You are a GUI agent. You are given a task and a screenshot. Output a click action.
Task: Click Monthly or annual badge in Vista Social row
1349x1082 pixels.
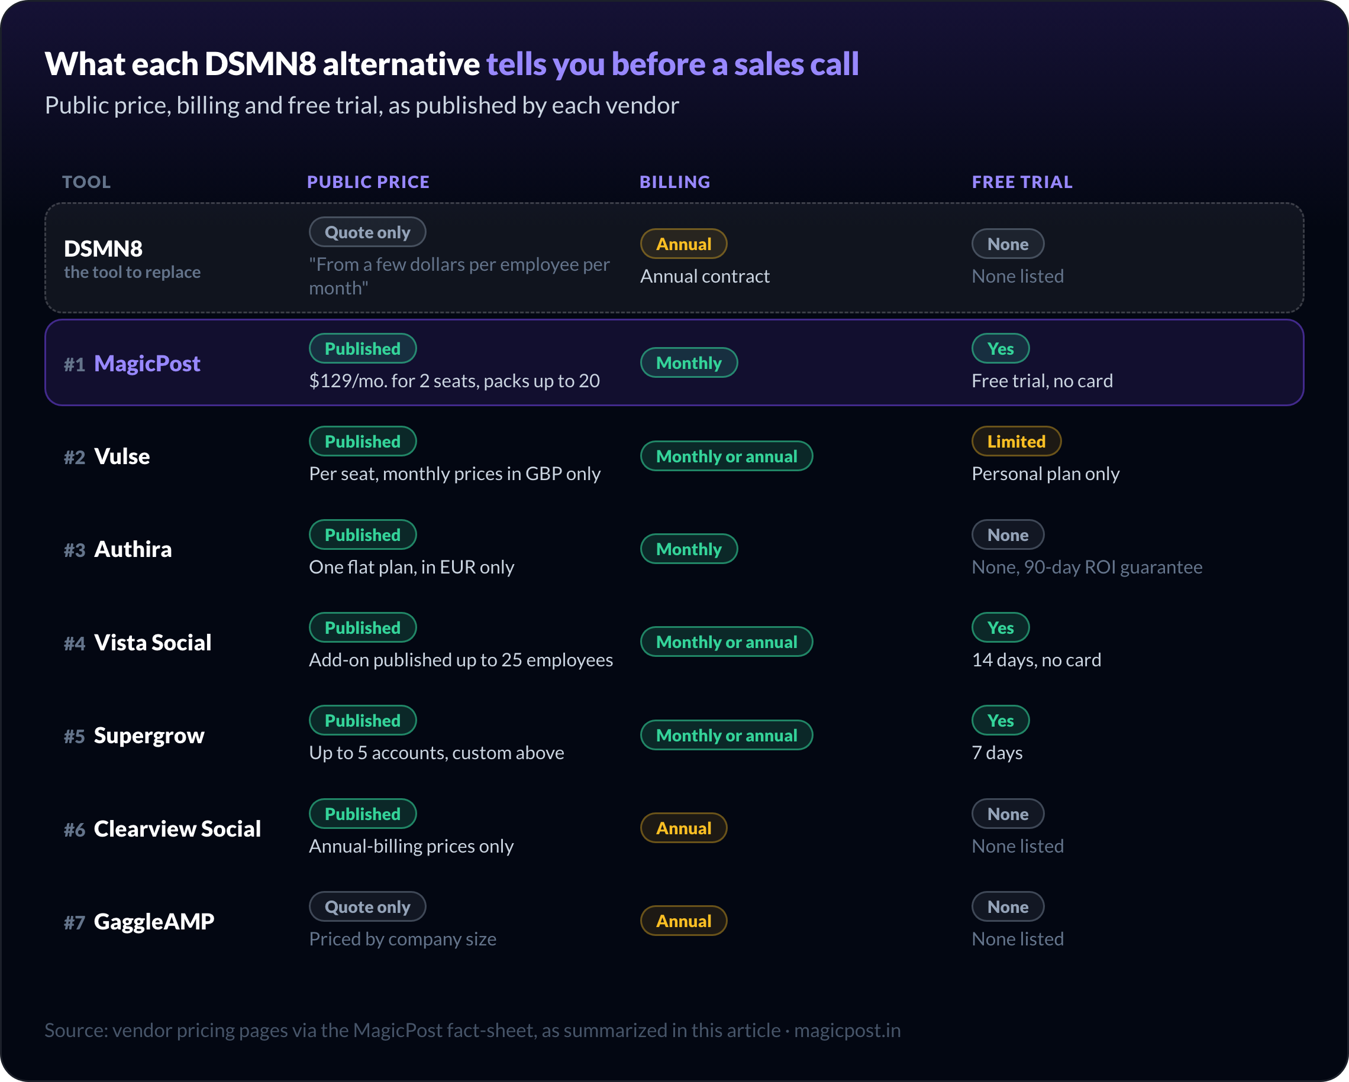click(727, 642)
